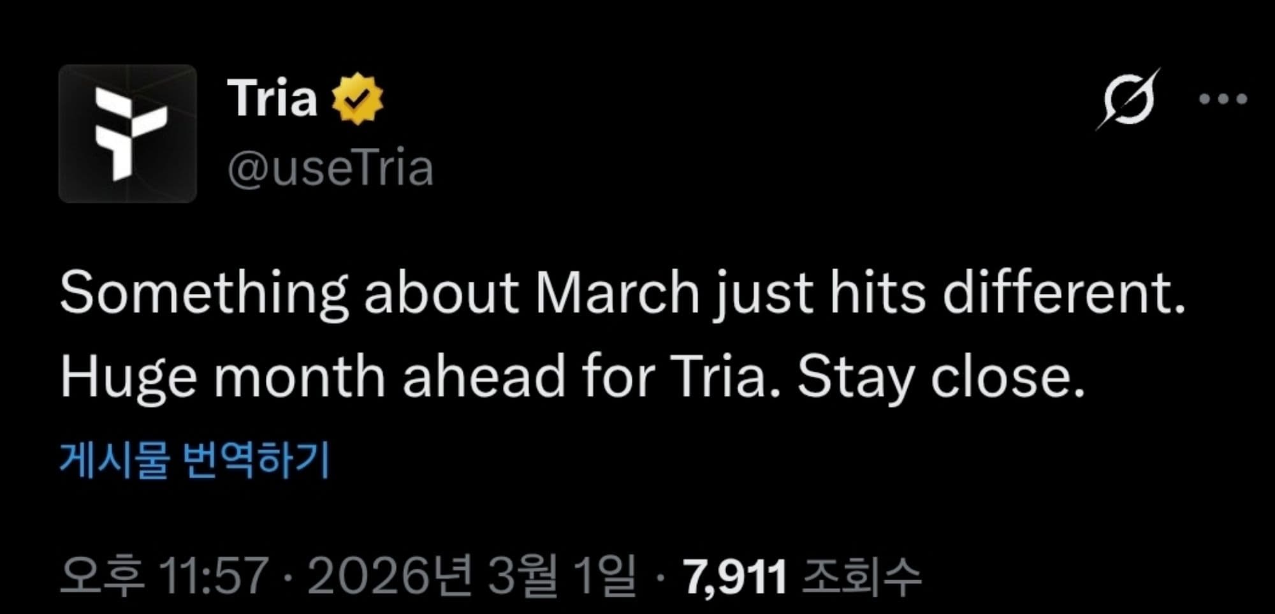This screenshot has width=1275, height=614.
Task: Open the three-dot more options menu
Action: (x=1223, y=99)
